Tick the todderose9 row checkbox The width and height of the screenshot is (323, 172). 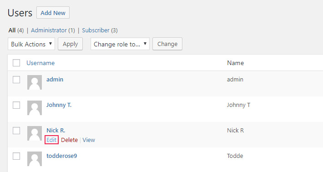[x=16, y=156]
